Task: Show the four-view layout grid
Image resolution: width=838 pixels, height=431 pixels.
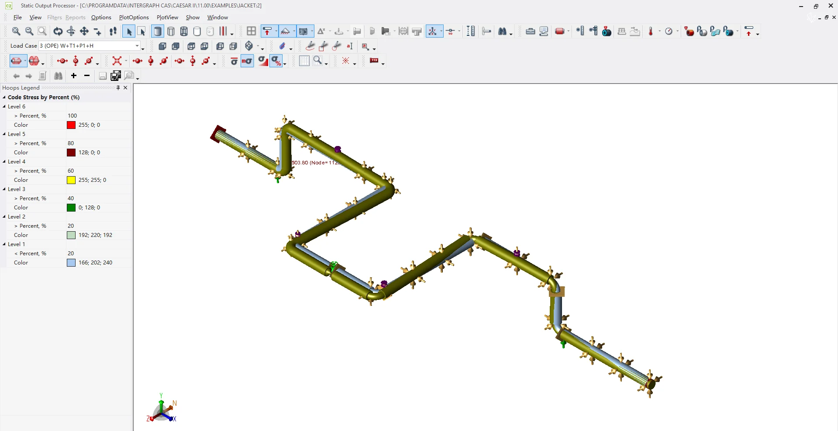Action: (251, 31)
